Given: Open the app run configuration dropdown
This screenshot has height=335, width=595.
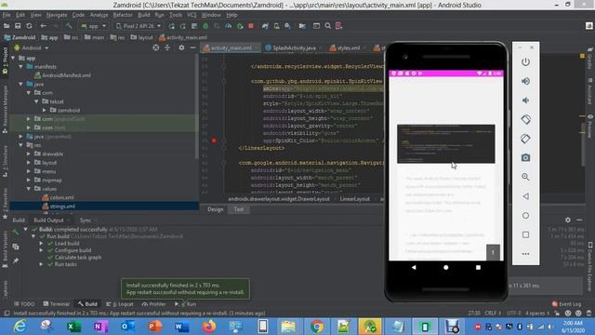Looking at the screenshot, I should (93, 26).
